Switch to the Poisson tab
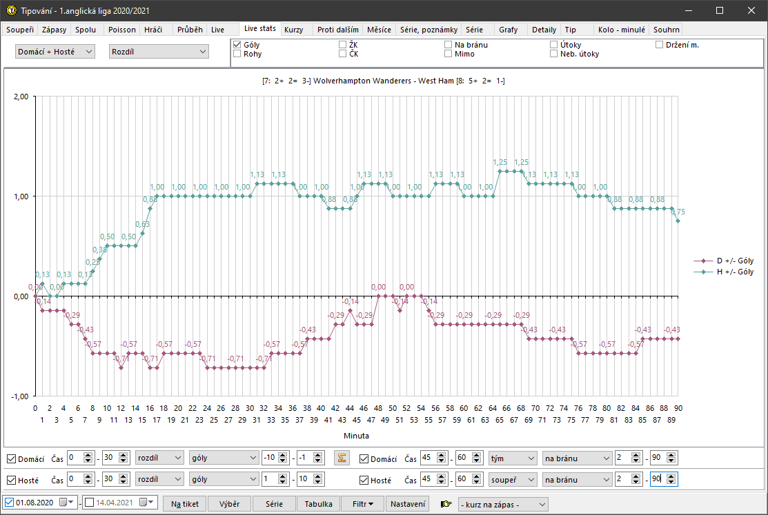 click(x=122, y=30)
